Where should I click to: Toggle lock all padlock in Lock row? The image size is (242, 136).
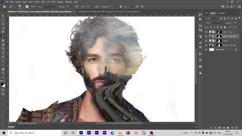pyautogui.click(x=225, y=27)
